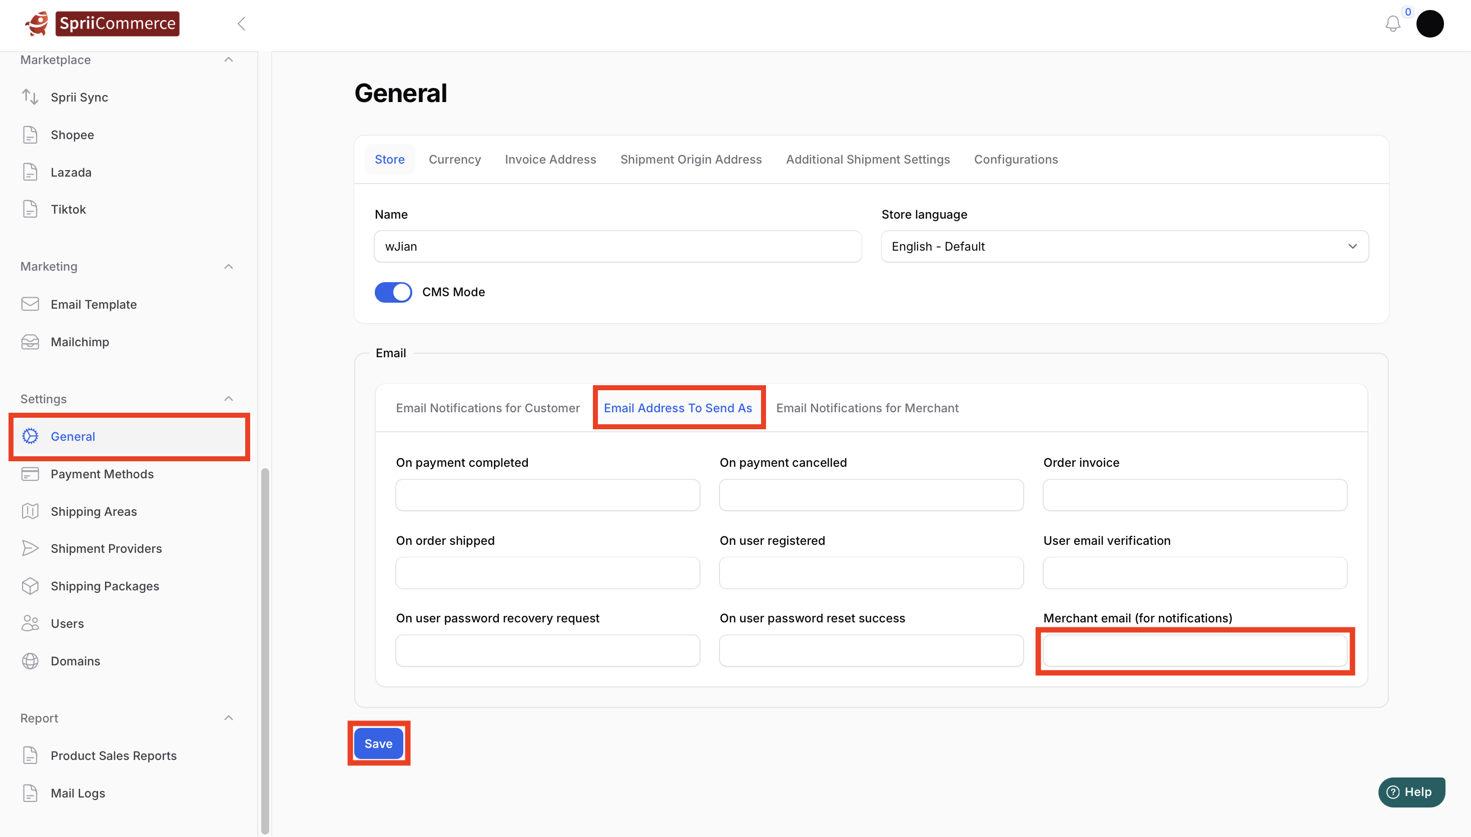This screenshot has width=1471, height=837.
Task: Collapse sidebar with the back chevron
Action: (x=242, y=24)
